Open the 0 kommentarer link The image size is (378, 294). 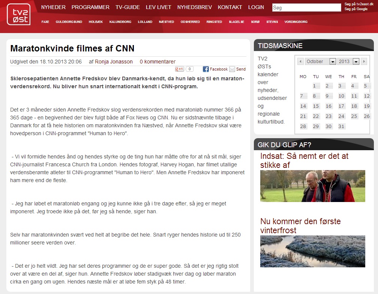(x=157, y=62)
